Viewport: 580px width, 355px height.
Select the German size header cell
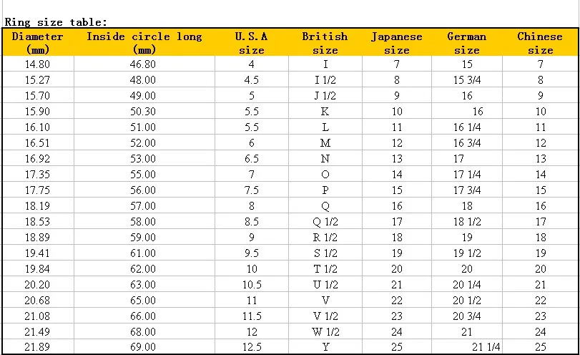pyautogui.click(x=467, y=42)
